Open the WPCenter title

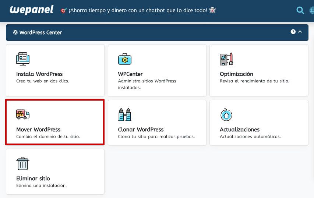[x=130, y=74]
